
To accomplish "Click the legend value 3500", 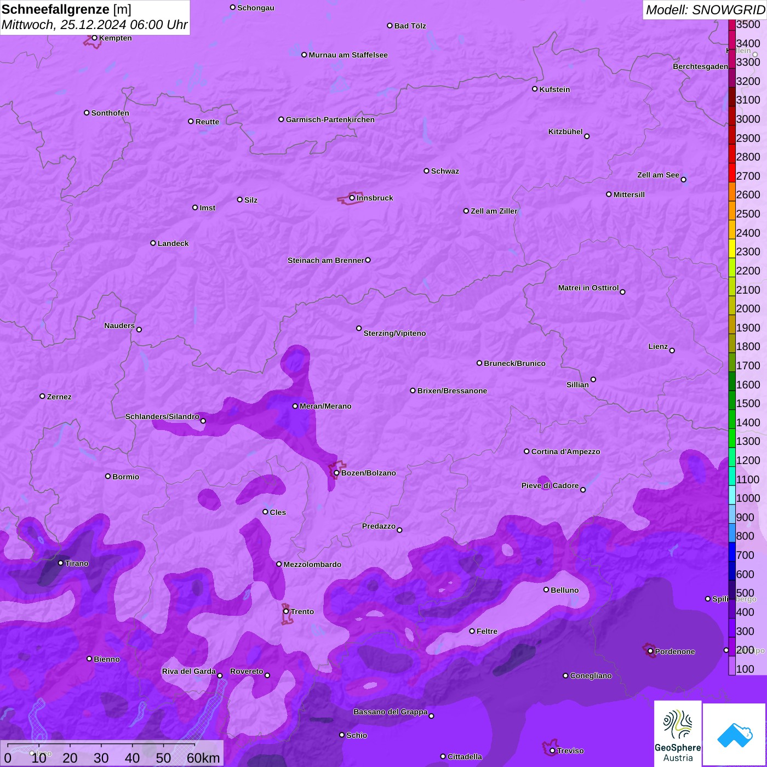I will (x=748, y=24).
